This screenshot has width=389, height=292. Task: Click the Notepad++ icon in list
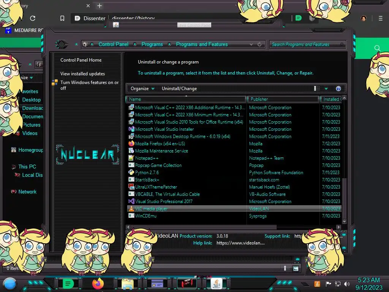coord(131,158)
